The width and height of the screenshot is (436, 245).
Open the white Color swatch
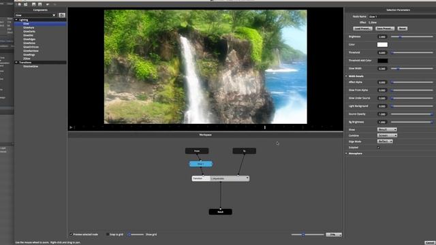tap(382, 44)
